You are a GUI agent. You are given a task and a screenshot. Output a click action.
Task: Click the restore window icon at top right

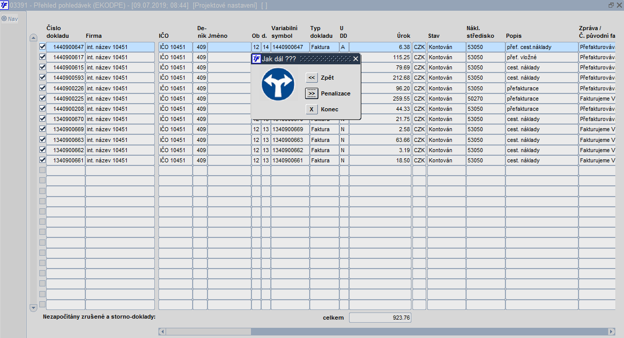[x=611, y=5]
